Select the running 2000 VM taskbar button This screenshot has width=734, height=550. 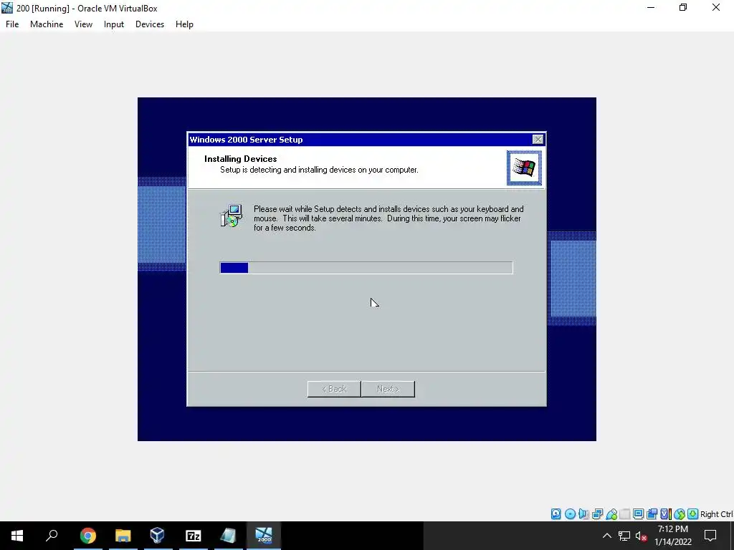coord(264,536)
